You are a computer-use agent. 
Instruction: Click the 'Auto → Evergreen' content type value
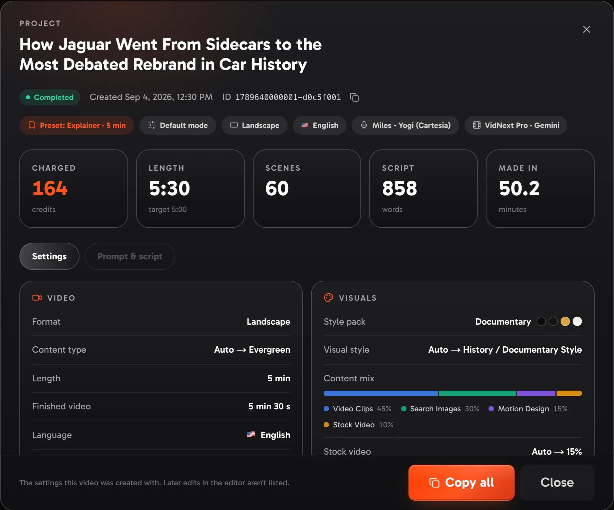tap(252, 350)
